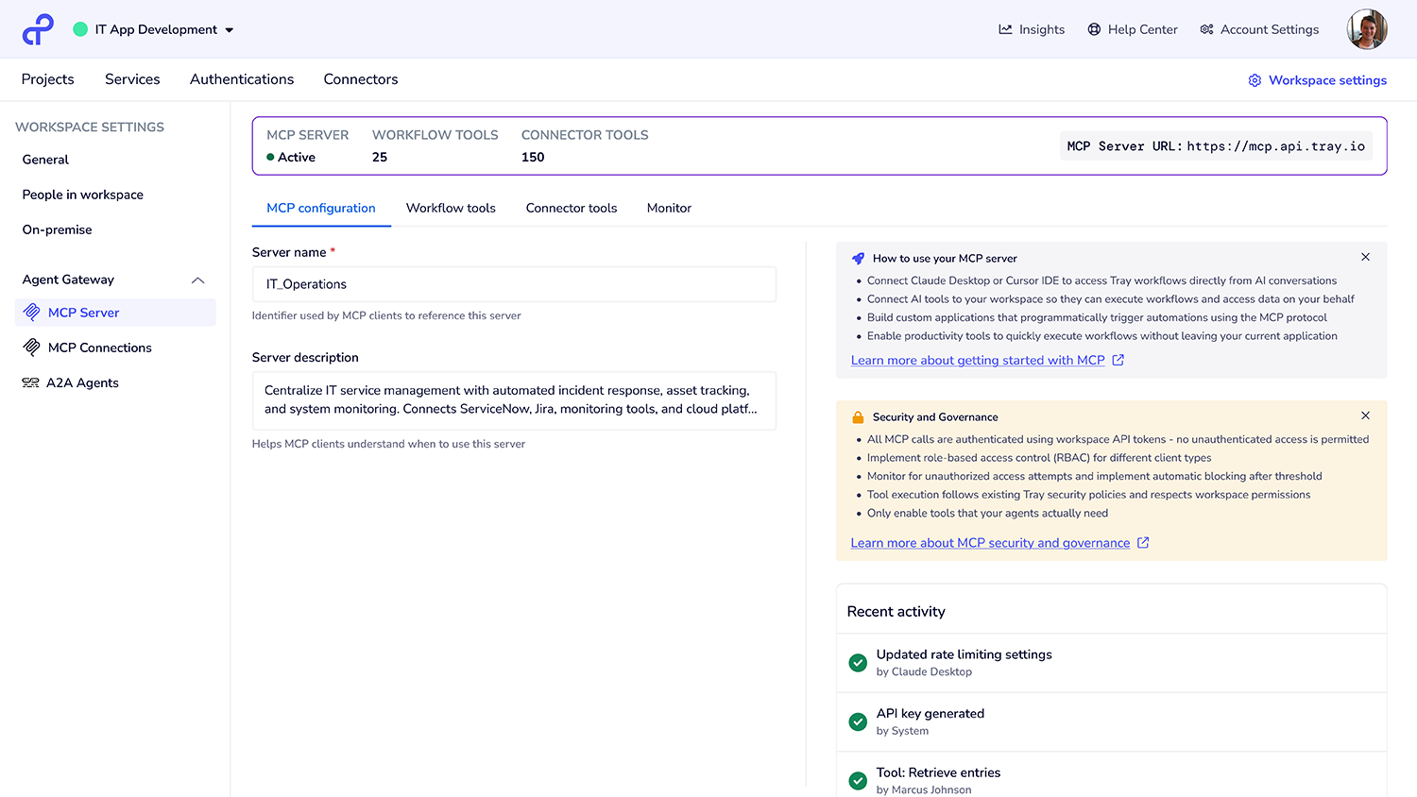Switch to the Workflow tools tab
This screenshot has width=1417, height=797.
pos(451,208)
